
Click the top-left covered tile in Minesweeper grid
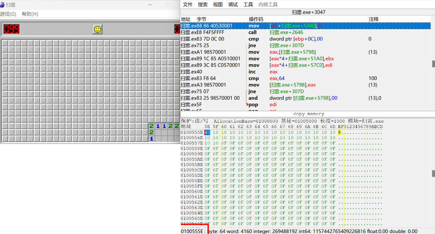[x=4, y=43]
